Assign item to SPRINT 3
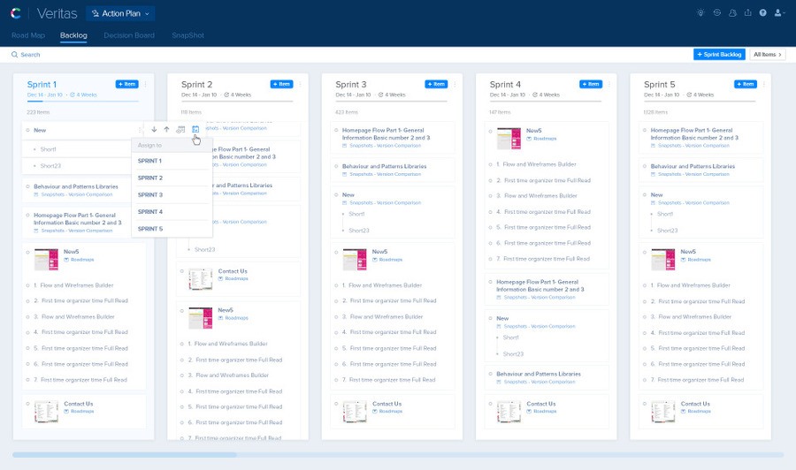 [x=172, y=194]
